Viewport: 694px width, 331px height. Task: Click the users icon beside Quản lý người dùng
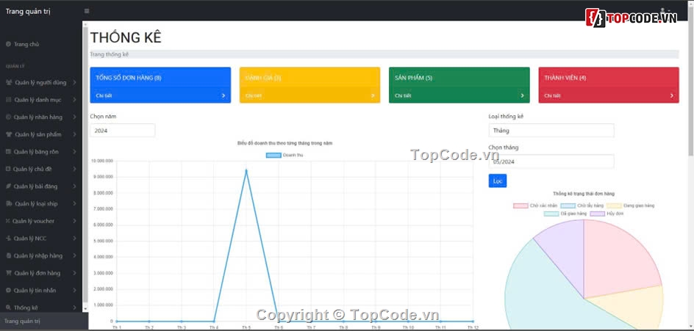point(9,83)
